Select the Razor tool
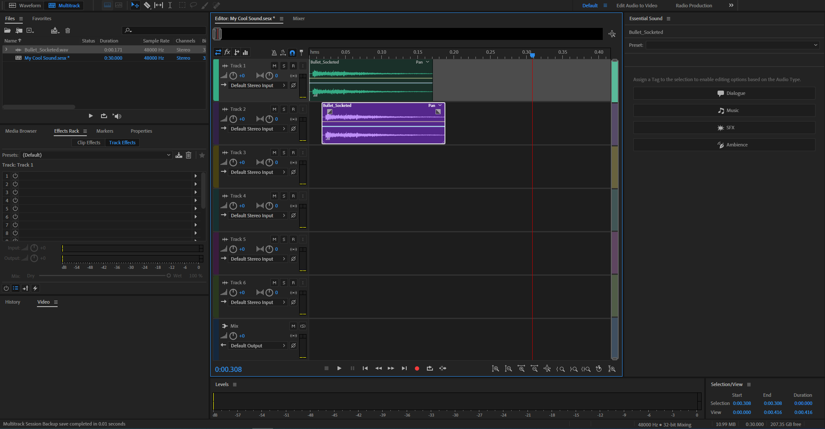The height and width of the screenshot is (429, 825). tap(147, 5)
